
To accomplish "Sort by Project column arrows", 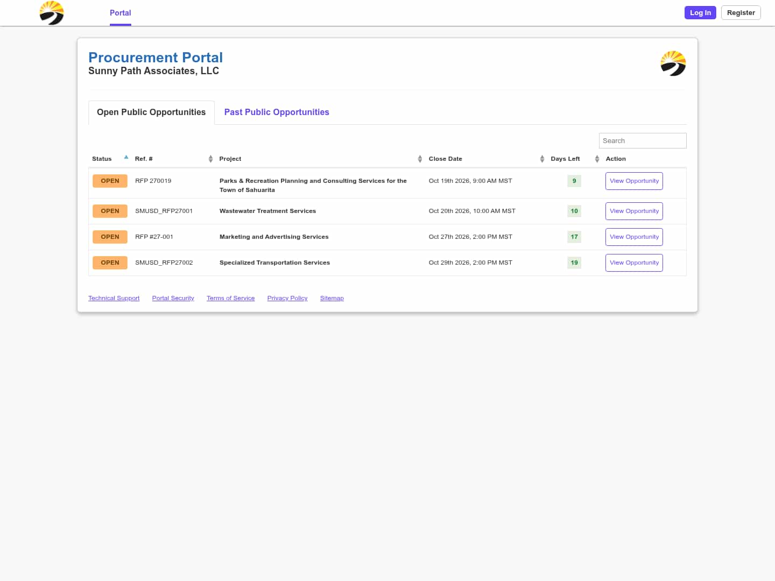I will 420,159.
